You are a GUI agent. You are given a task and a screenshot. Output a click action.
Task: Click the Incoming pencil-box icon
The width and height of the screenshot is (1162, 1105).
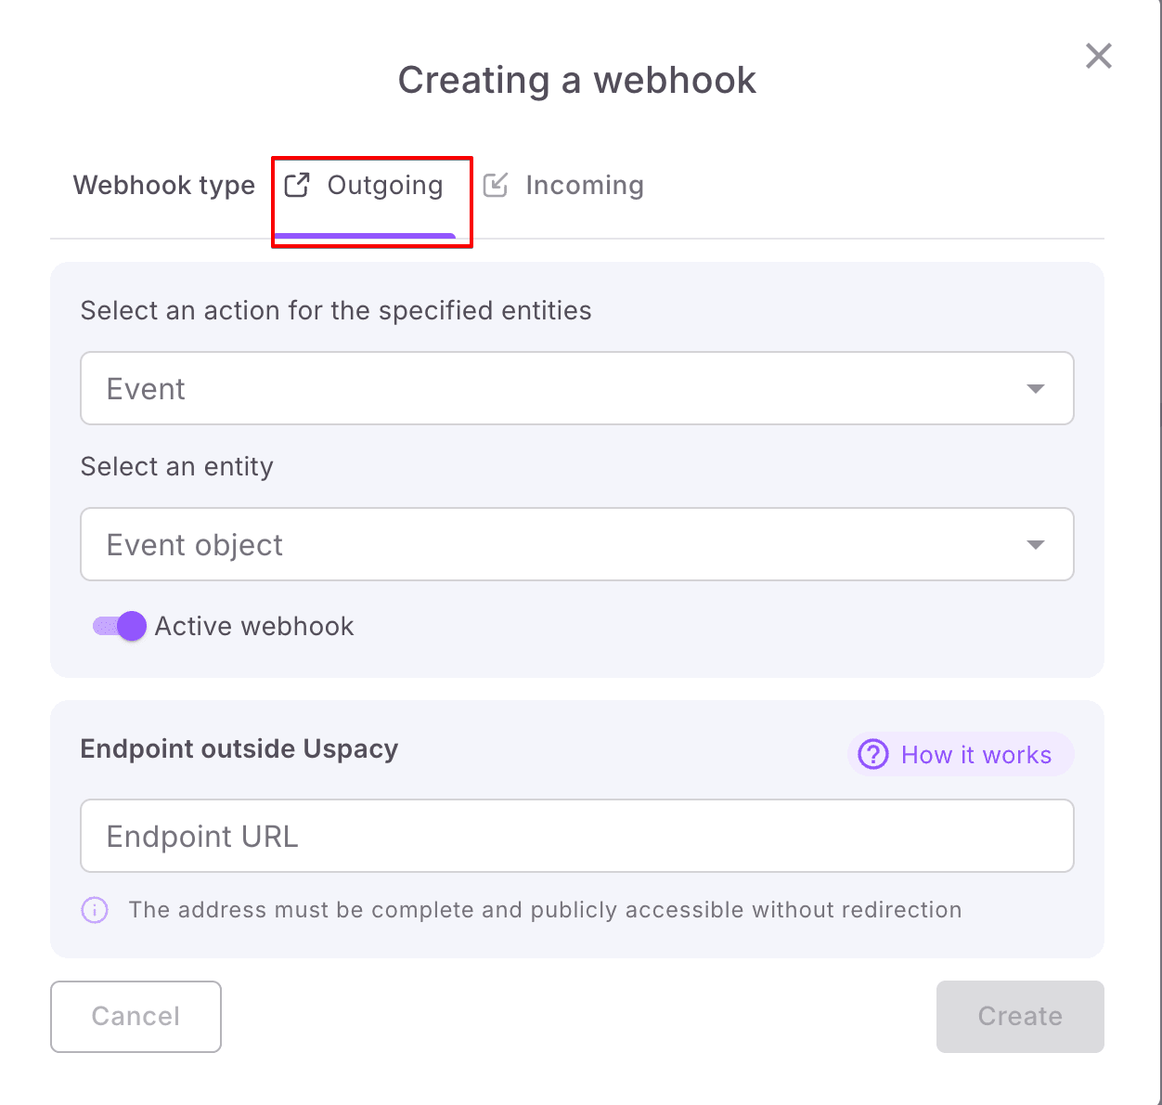(x=496, y=185)
